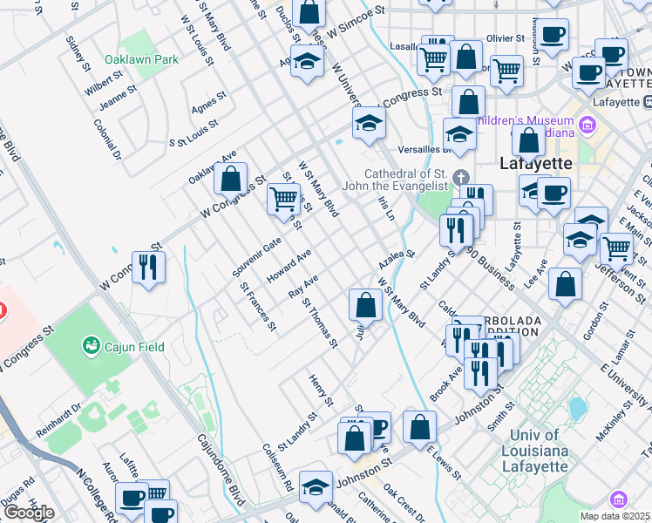Click the shopping bag marker near E Lewis St
The image size is (652, 523).
pos(419,429)
